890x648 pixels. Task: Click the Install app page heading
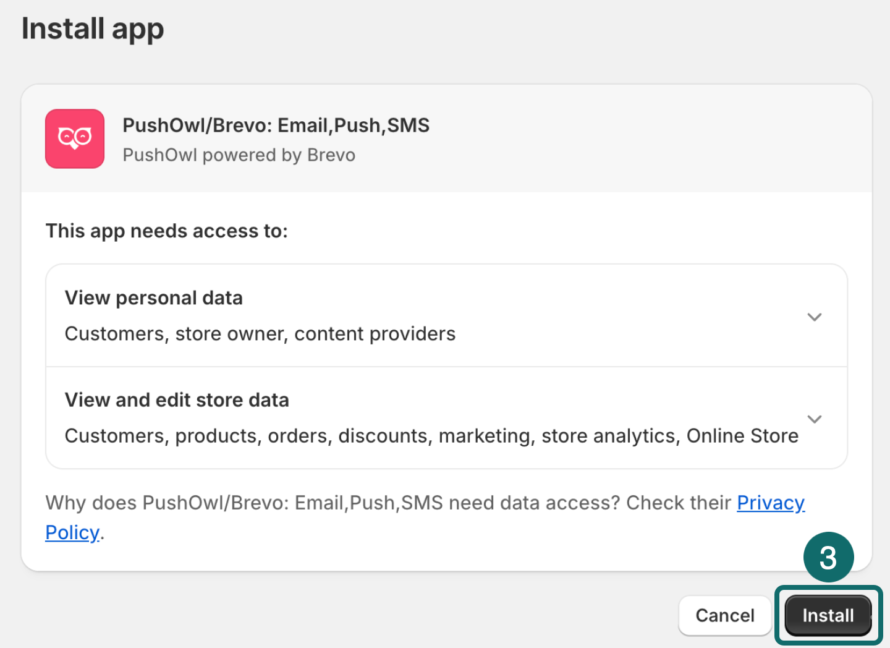pyautogui.click(x=93, y=29)
